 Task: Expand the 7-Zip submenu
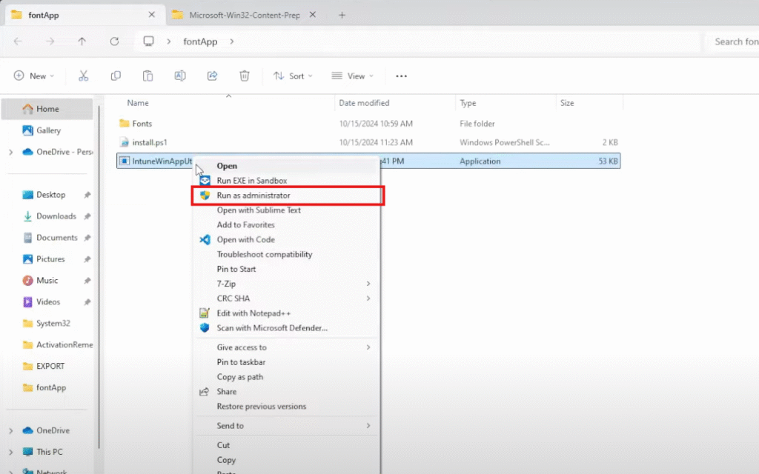(x=368, y=284)
